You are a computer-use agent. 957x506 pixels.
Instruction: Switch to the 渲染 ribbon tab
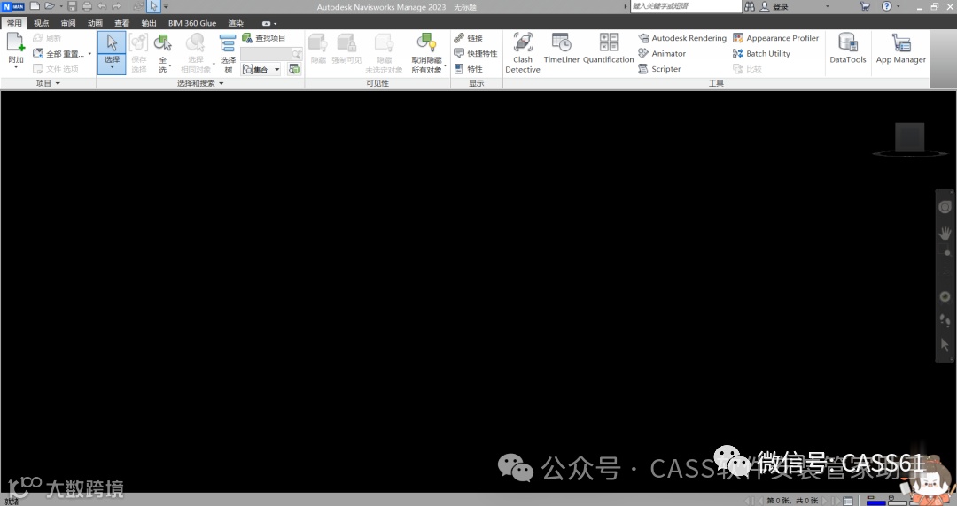click(x=236, y=23)
